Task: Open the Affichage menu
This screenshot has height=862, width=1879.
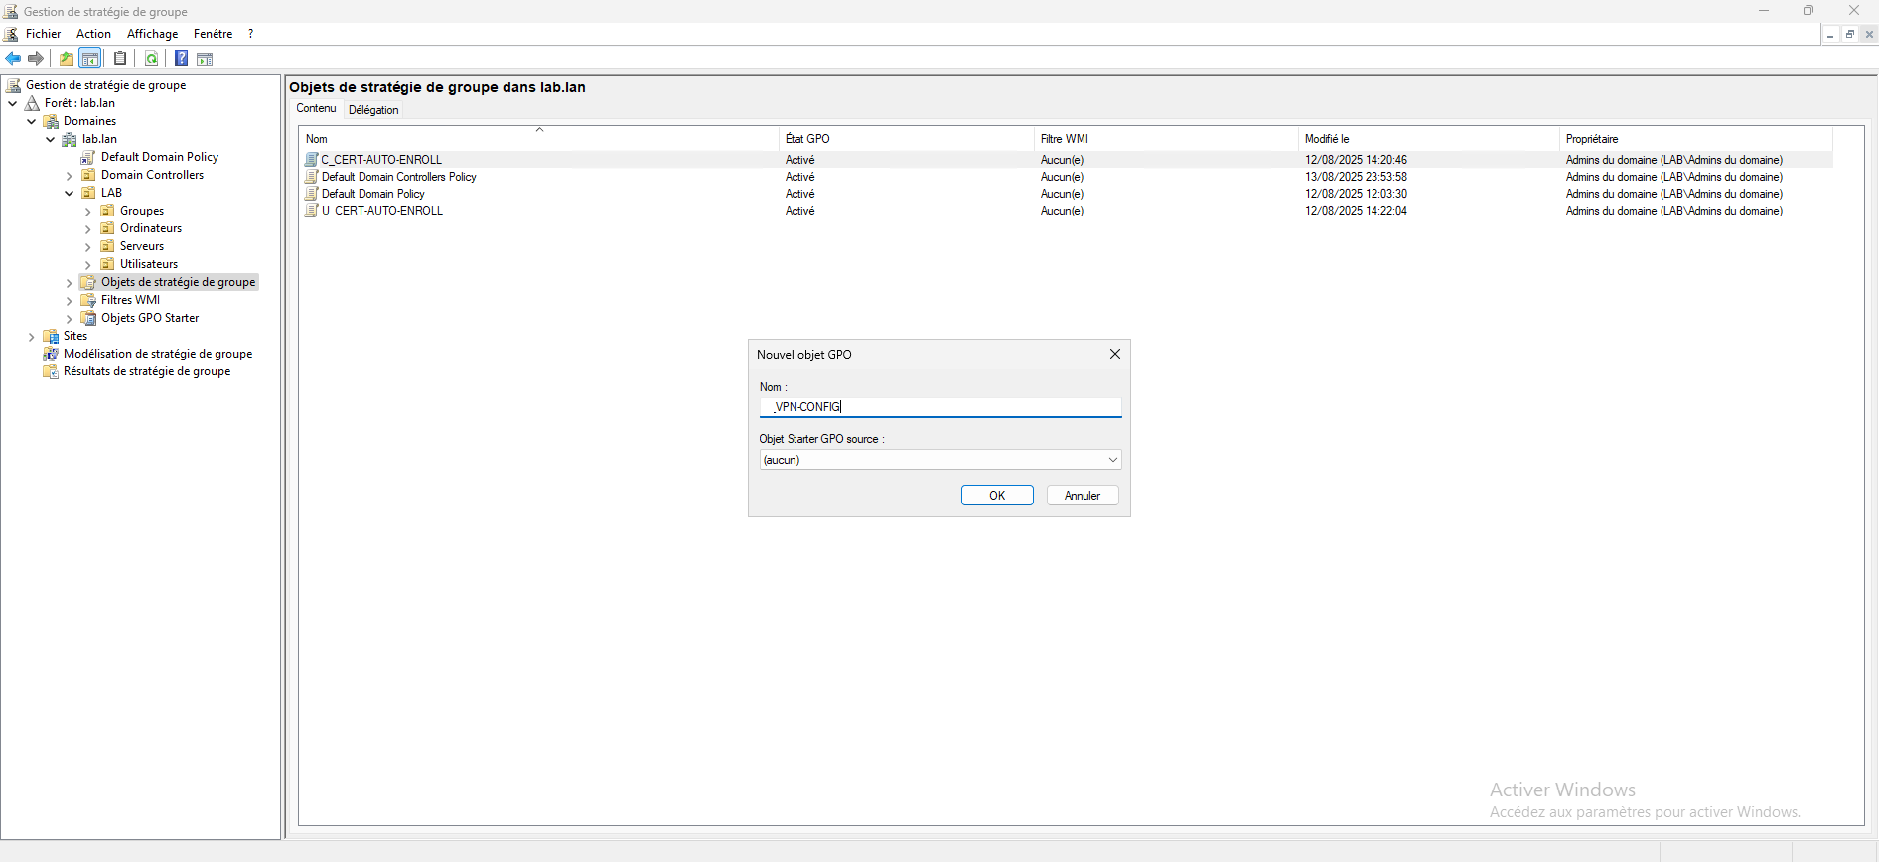Action: 152,34
